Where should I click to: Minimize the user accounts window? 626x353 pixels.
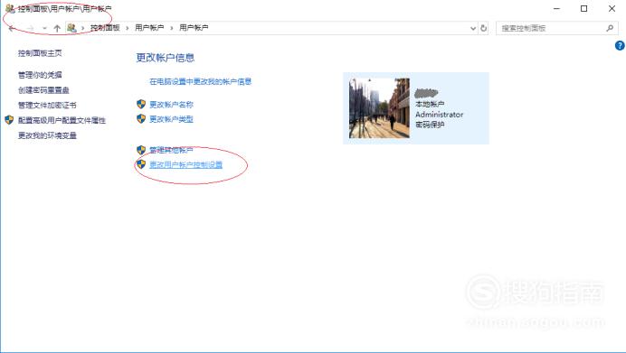pyautogui.click(x=556, y=8)
